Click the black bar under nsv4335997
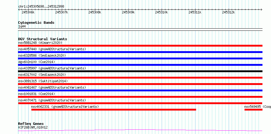This screenshot has width=271, height=134. [x=140, y=71]
